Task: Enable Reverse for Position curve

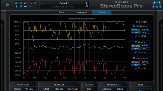Action: coord(136,52)
